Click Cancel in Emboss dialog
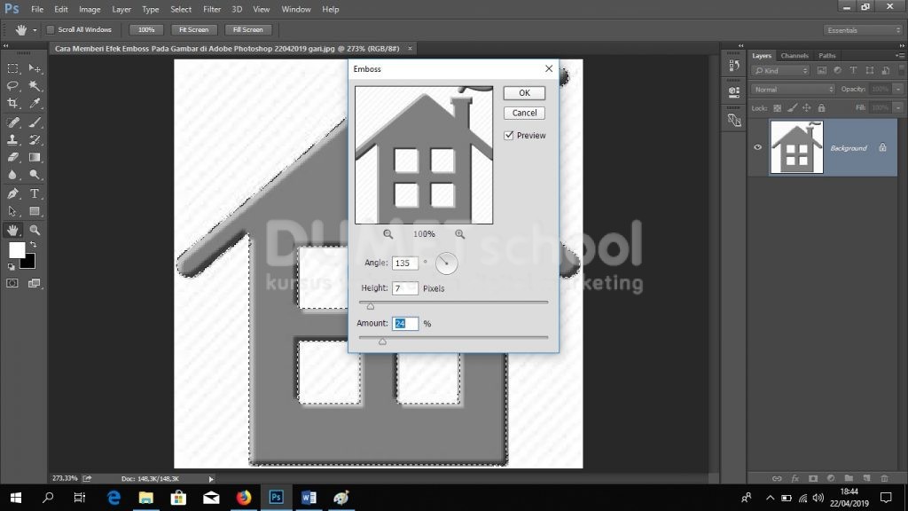Screen dimensions: 908x511 (x=524, y=113)
